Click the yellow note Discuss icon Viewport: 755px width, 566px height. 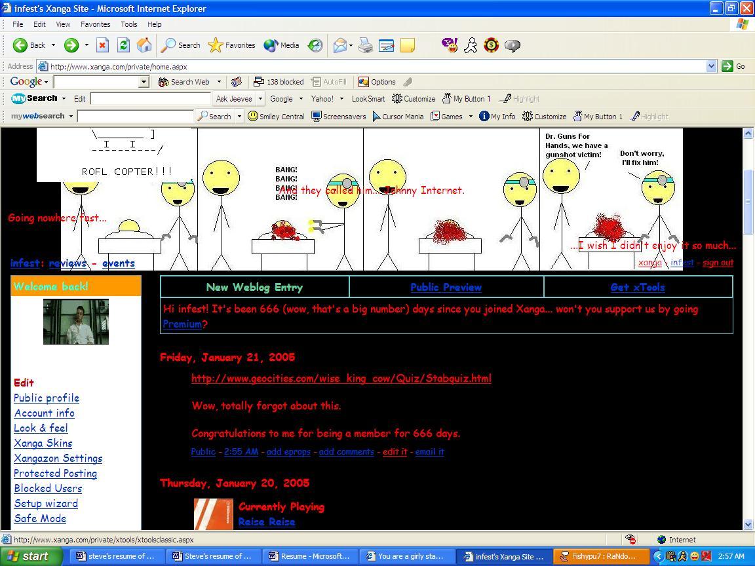(408, 45)
